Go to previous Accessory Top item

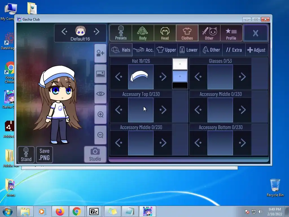(119, 110)
